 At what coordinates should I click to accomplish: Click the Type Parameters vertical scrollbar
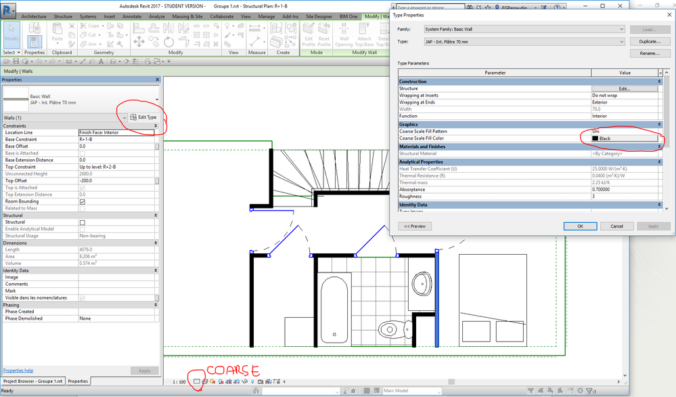click(667, 140)
